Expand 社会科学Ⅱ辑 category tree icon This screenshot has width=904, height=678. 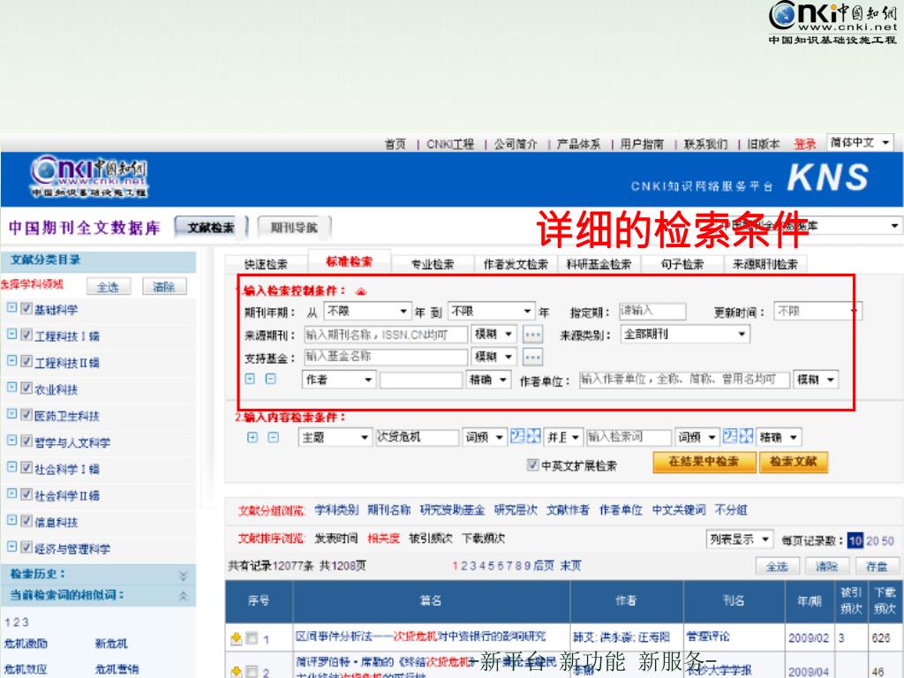coord(11,493)
